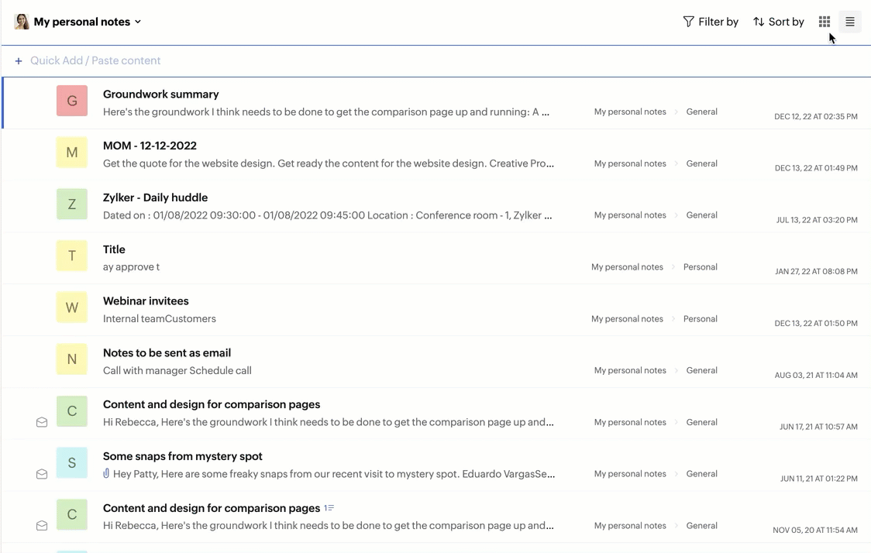Open the Filter by options
This screenshot has height=553, width=871.
click(711, 22)
